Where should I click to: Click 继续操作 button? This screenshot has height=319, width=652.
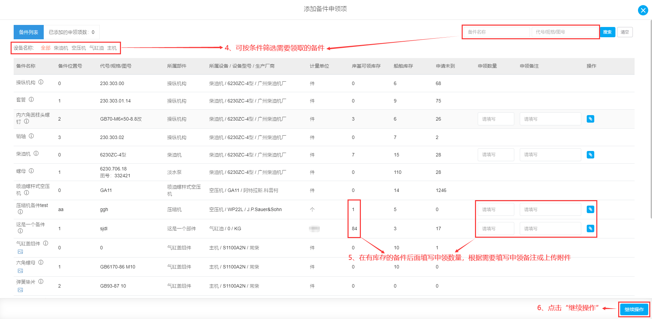(634, 309)
